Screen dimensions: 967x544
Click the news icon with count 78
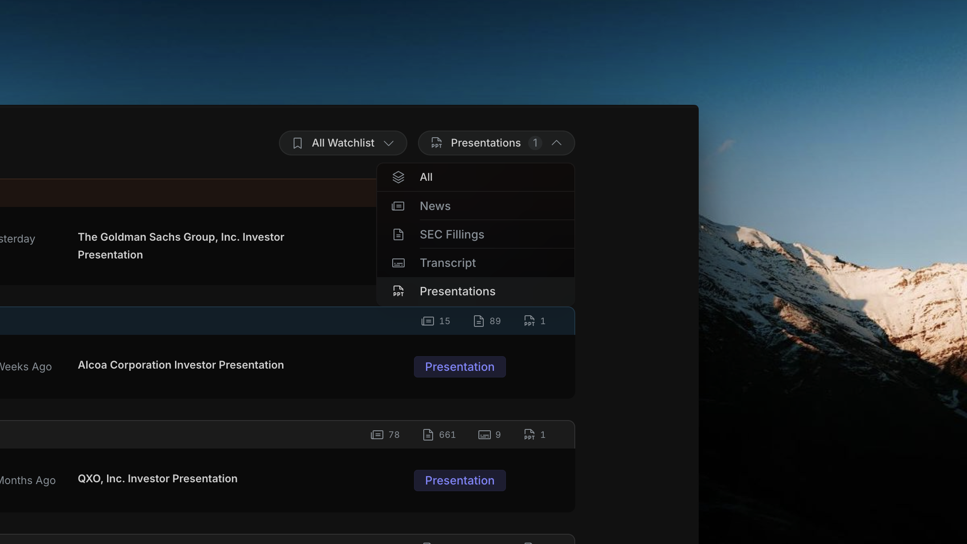point(377,435)
